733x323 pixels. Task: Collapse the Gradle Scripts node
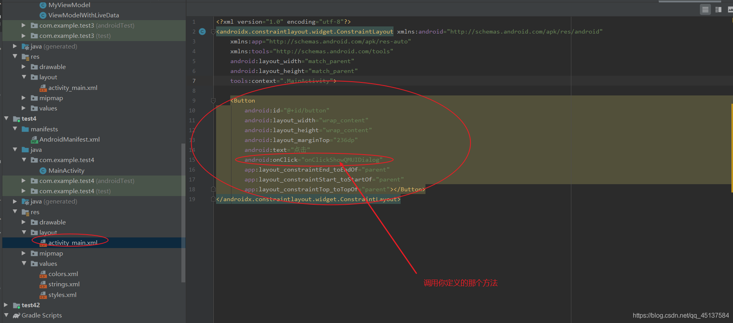click(6, 315)
